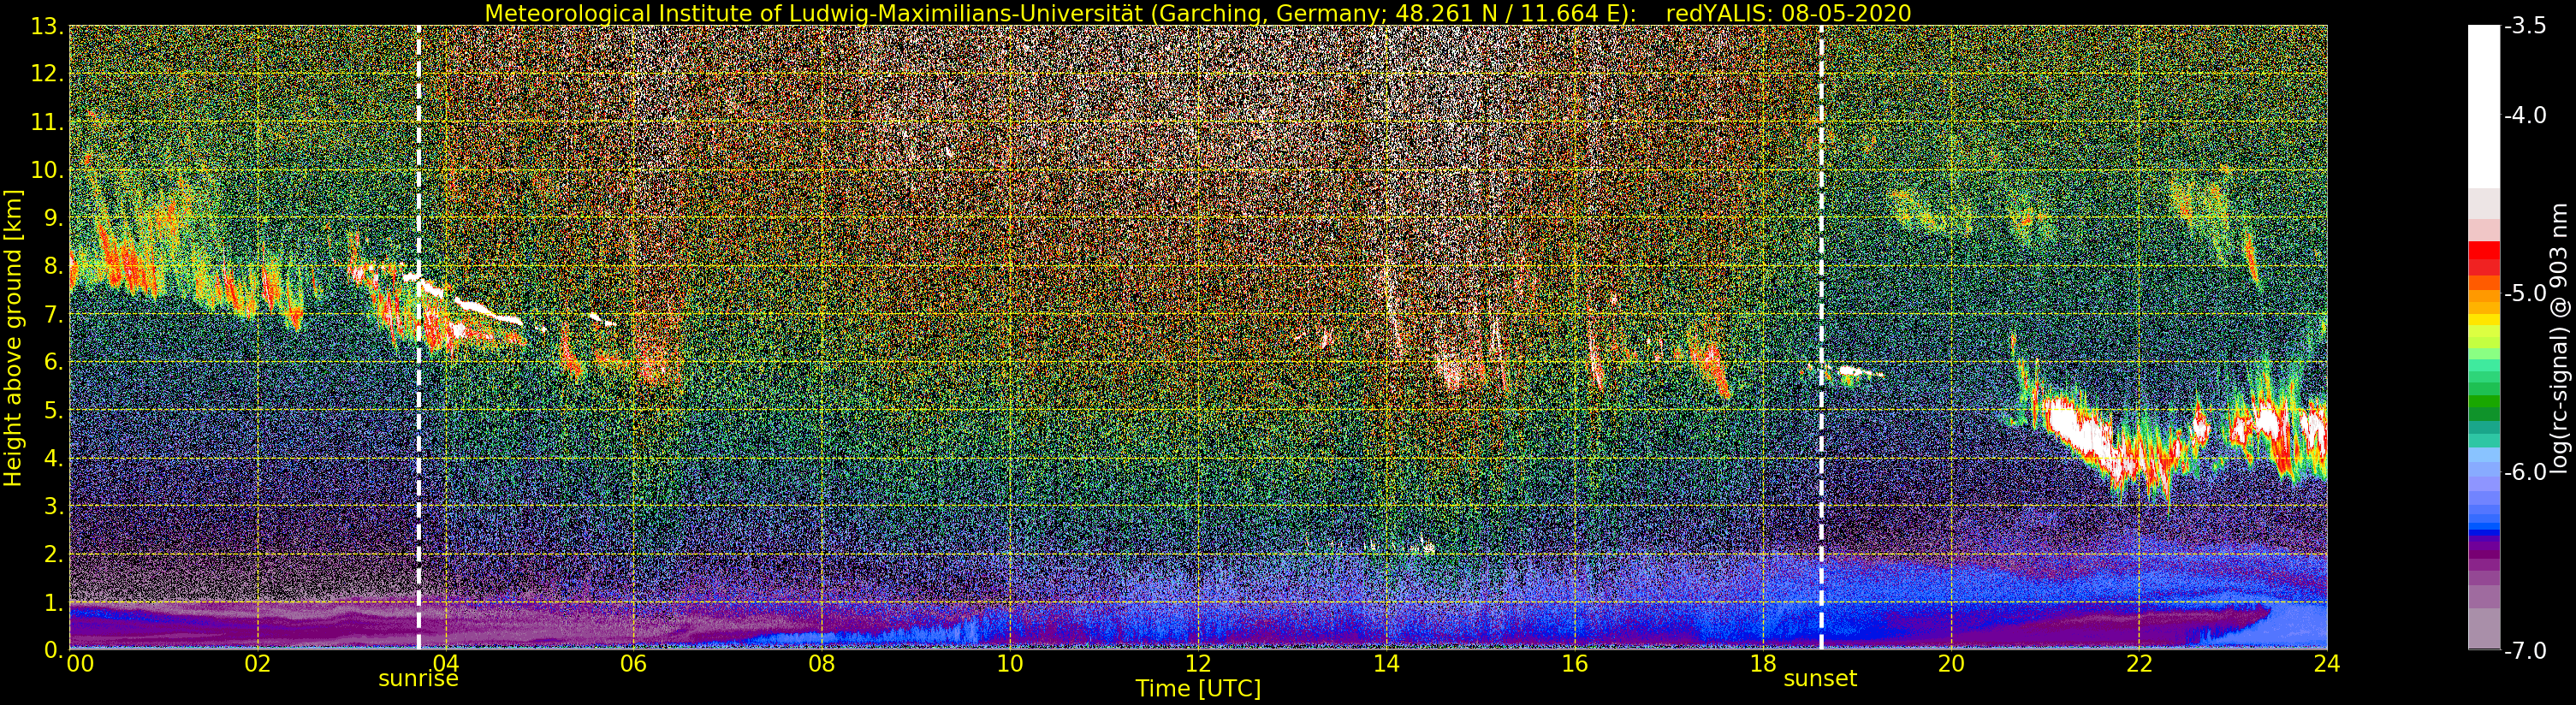
Task: Click the 02 time tick label
Action: pos(258,663)
